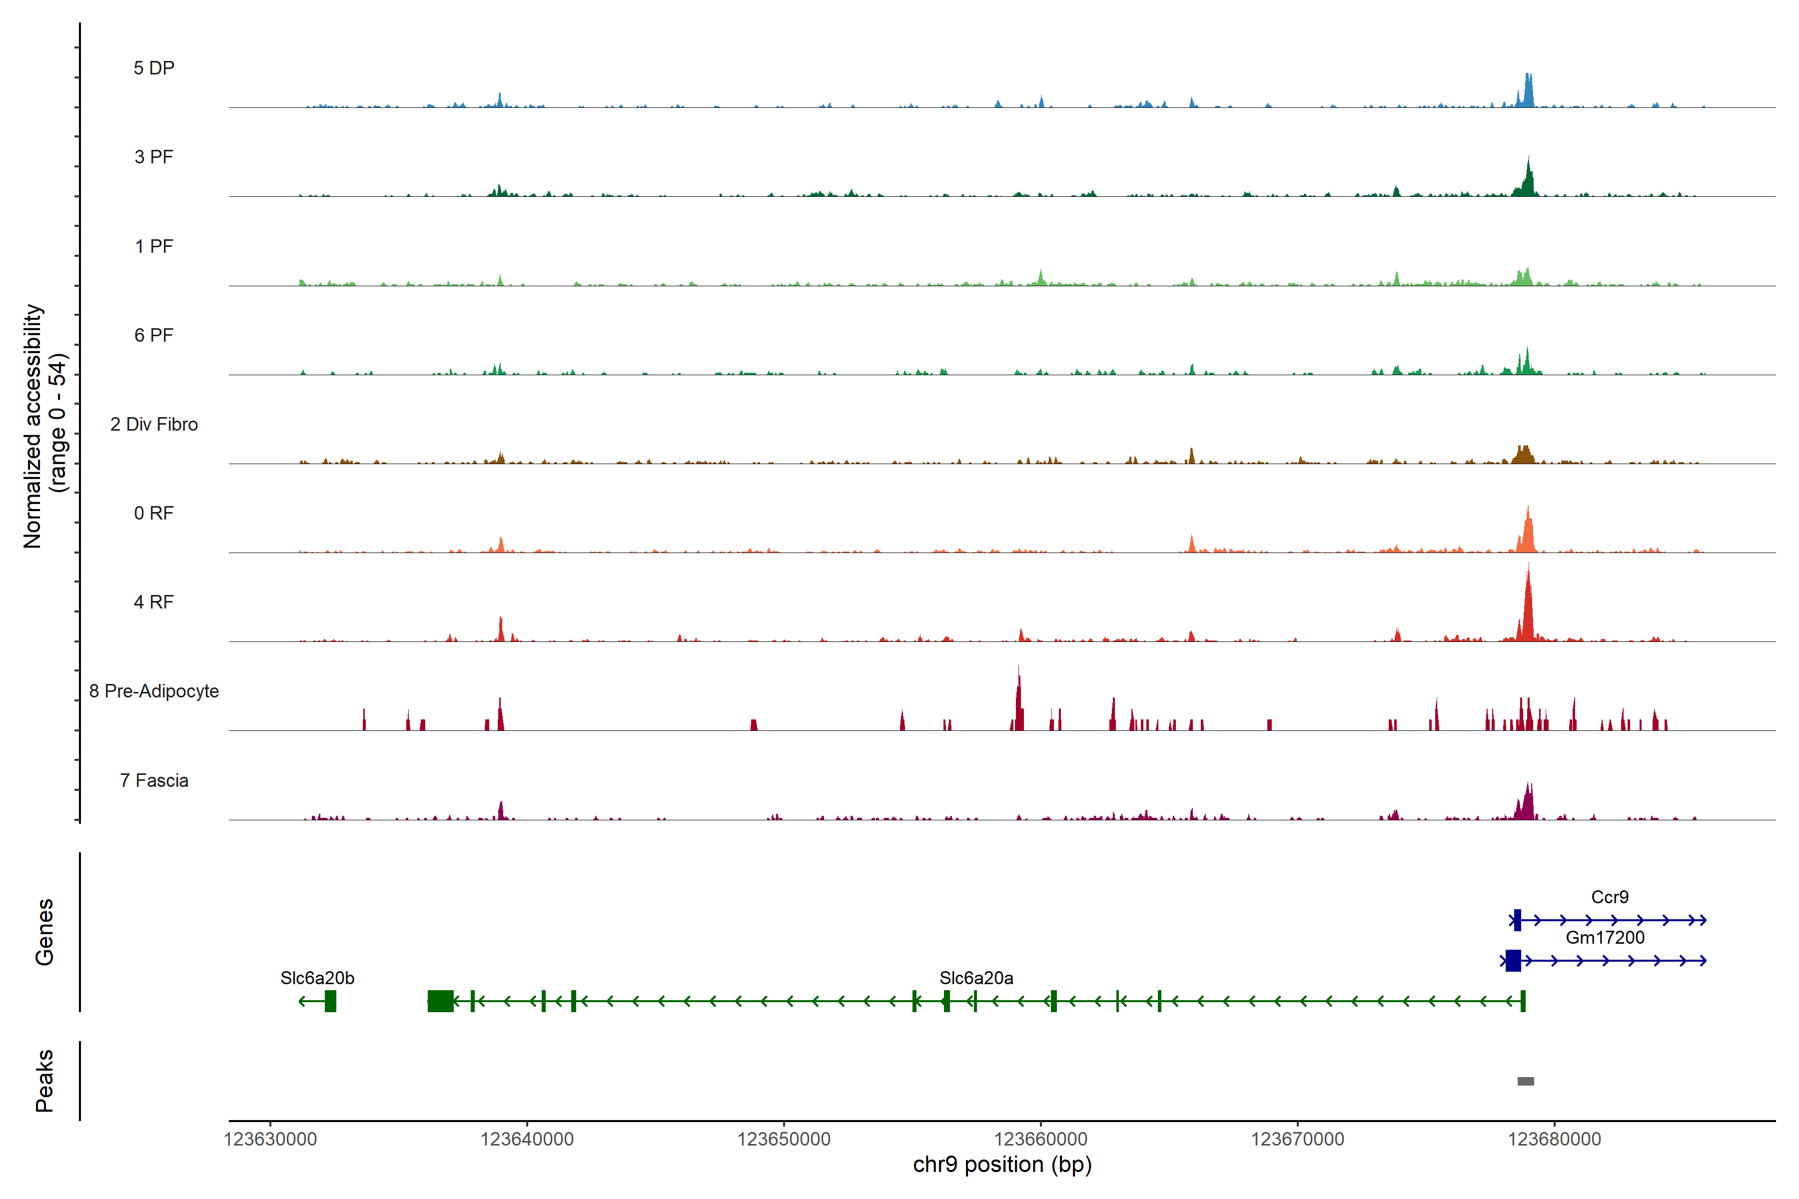Select the Gm17200 gene label
The width and height of the screenshot is (1799, 1199).
[1605, 938]
